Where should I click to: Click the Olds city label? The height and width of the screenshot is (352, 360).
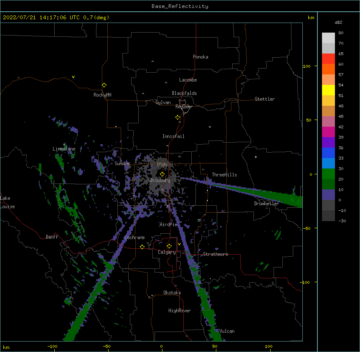click(x=162, y=165)
